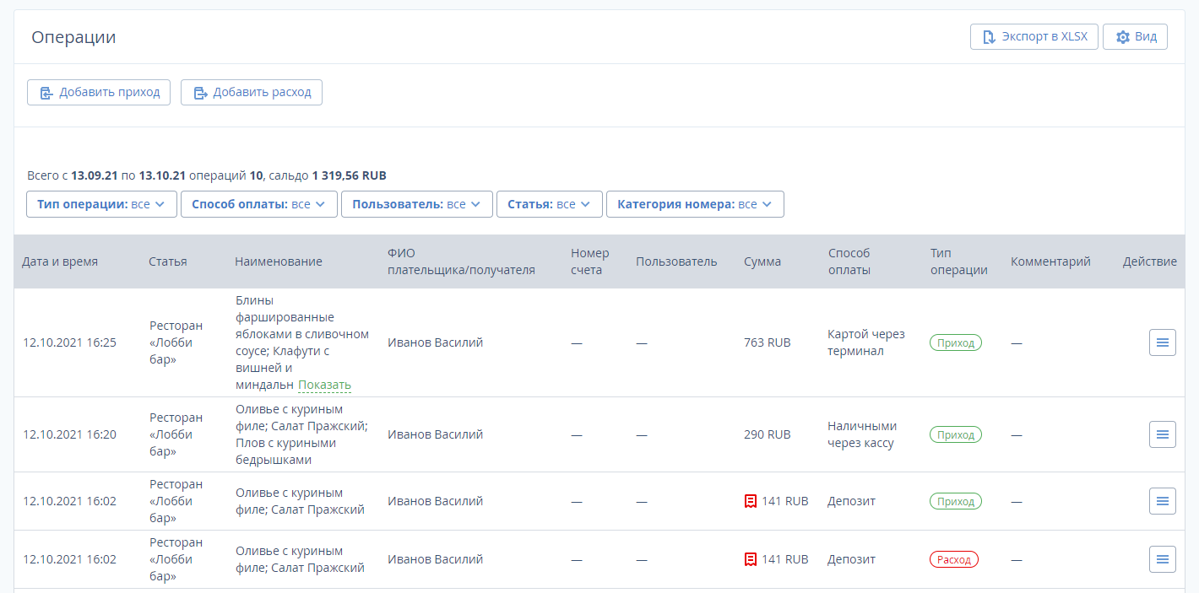Click Тип операции column header
Screen dimensions: 1199x593
[x=959, y=261]
